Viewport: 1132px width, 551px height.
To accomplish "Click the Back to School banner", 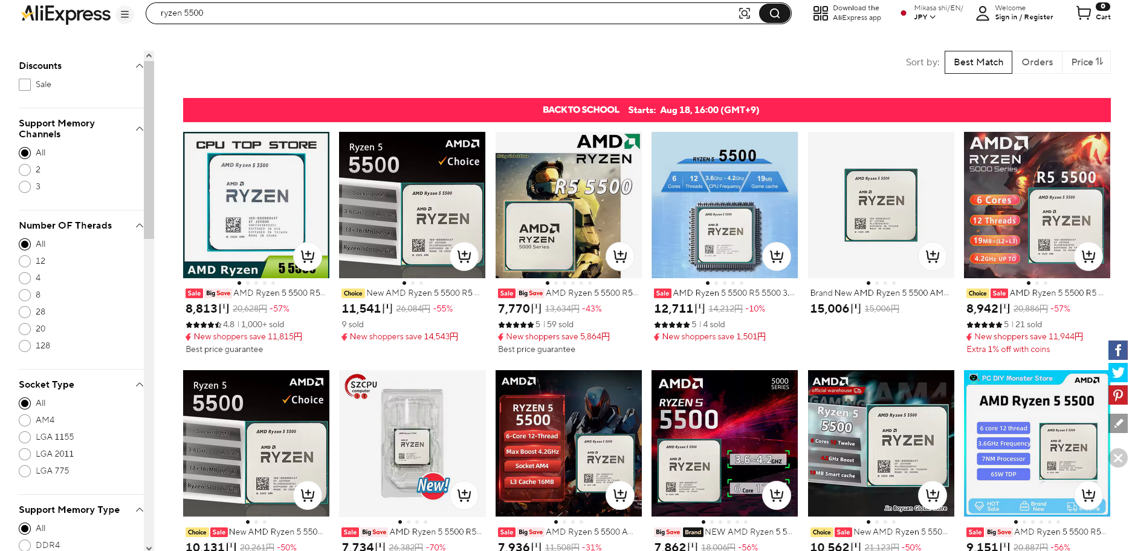I will click(x=647, y=110).
